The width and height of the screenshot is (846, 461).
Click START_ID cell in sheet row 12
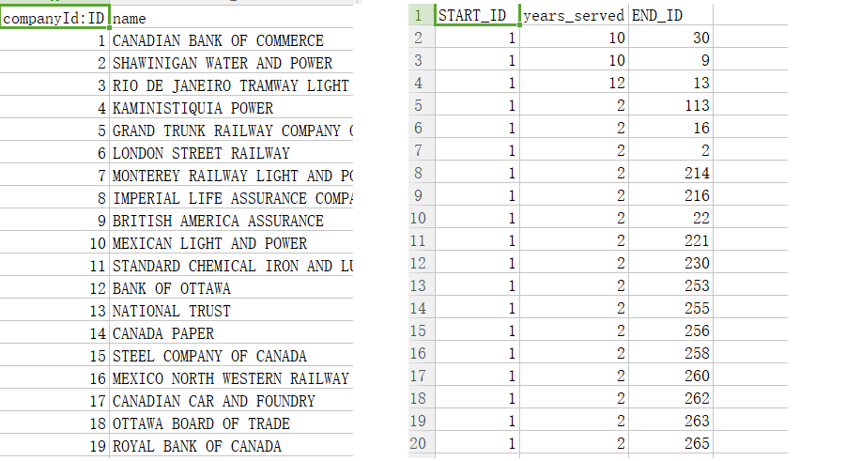(x=477, y=263)
